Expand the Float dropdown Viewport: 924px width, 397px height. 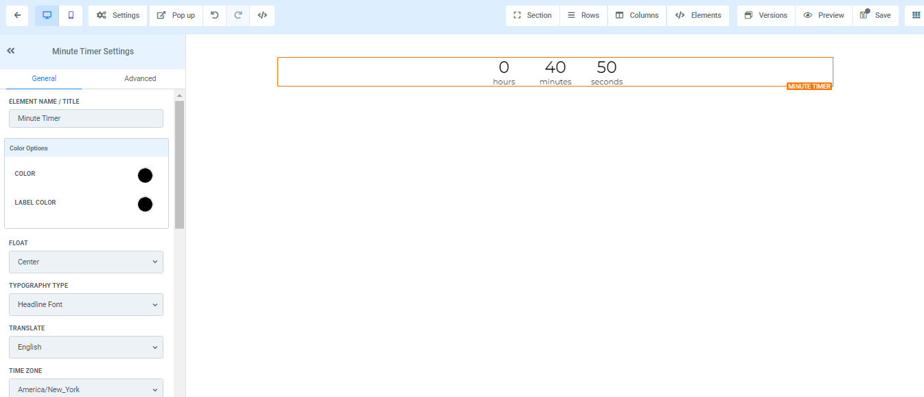(86, 262)
